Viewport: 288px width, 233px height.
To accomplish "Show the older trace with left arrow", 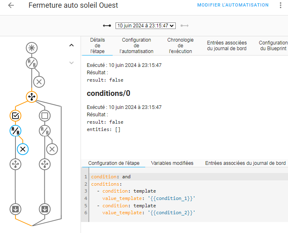I will (x=107, y=26).
